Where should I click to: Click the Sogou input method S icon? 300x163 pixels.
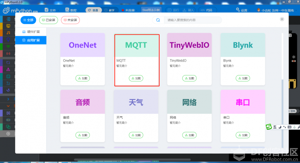click(x=269, y=127)
